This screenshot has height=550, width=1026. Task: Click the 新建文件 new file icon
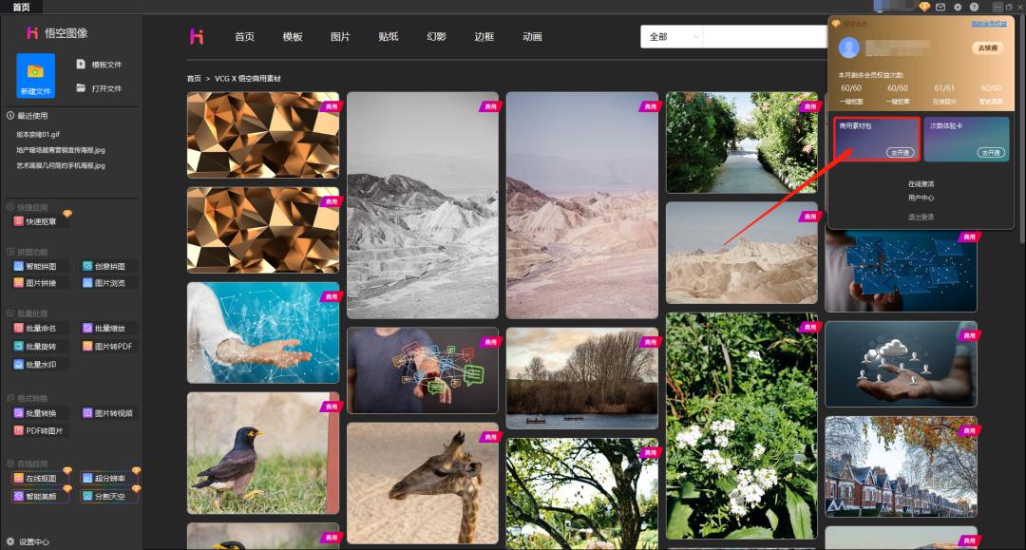click(x=36, y=71)
